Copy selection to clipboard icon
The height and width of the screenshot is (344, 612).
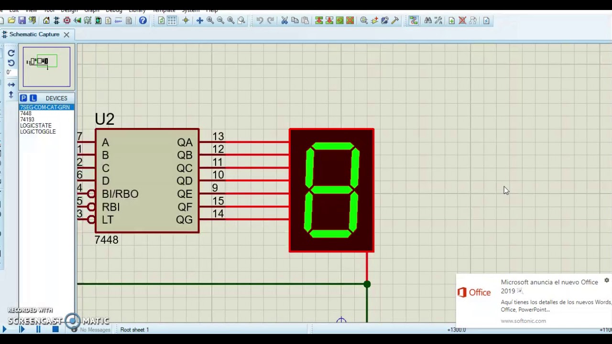tap(295, 21)
